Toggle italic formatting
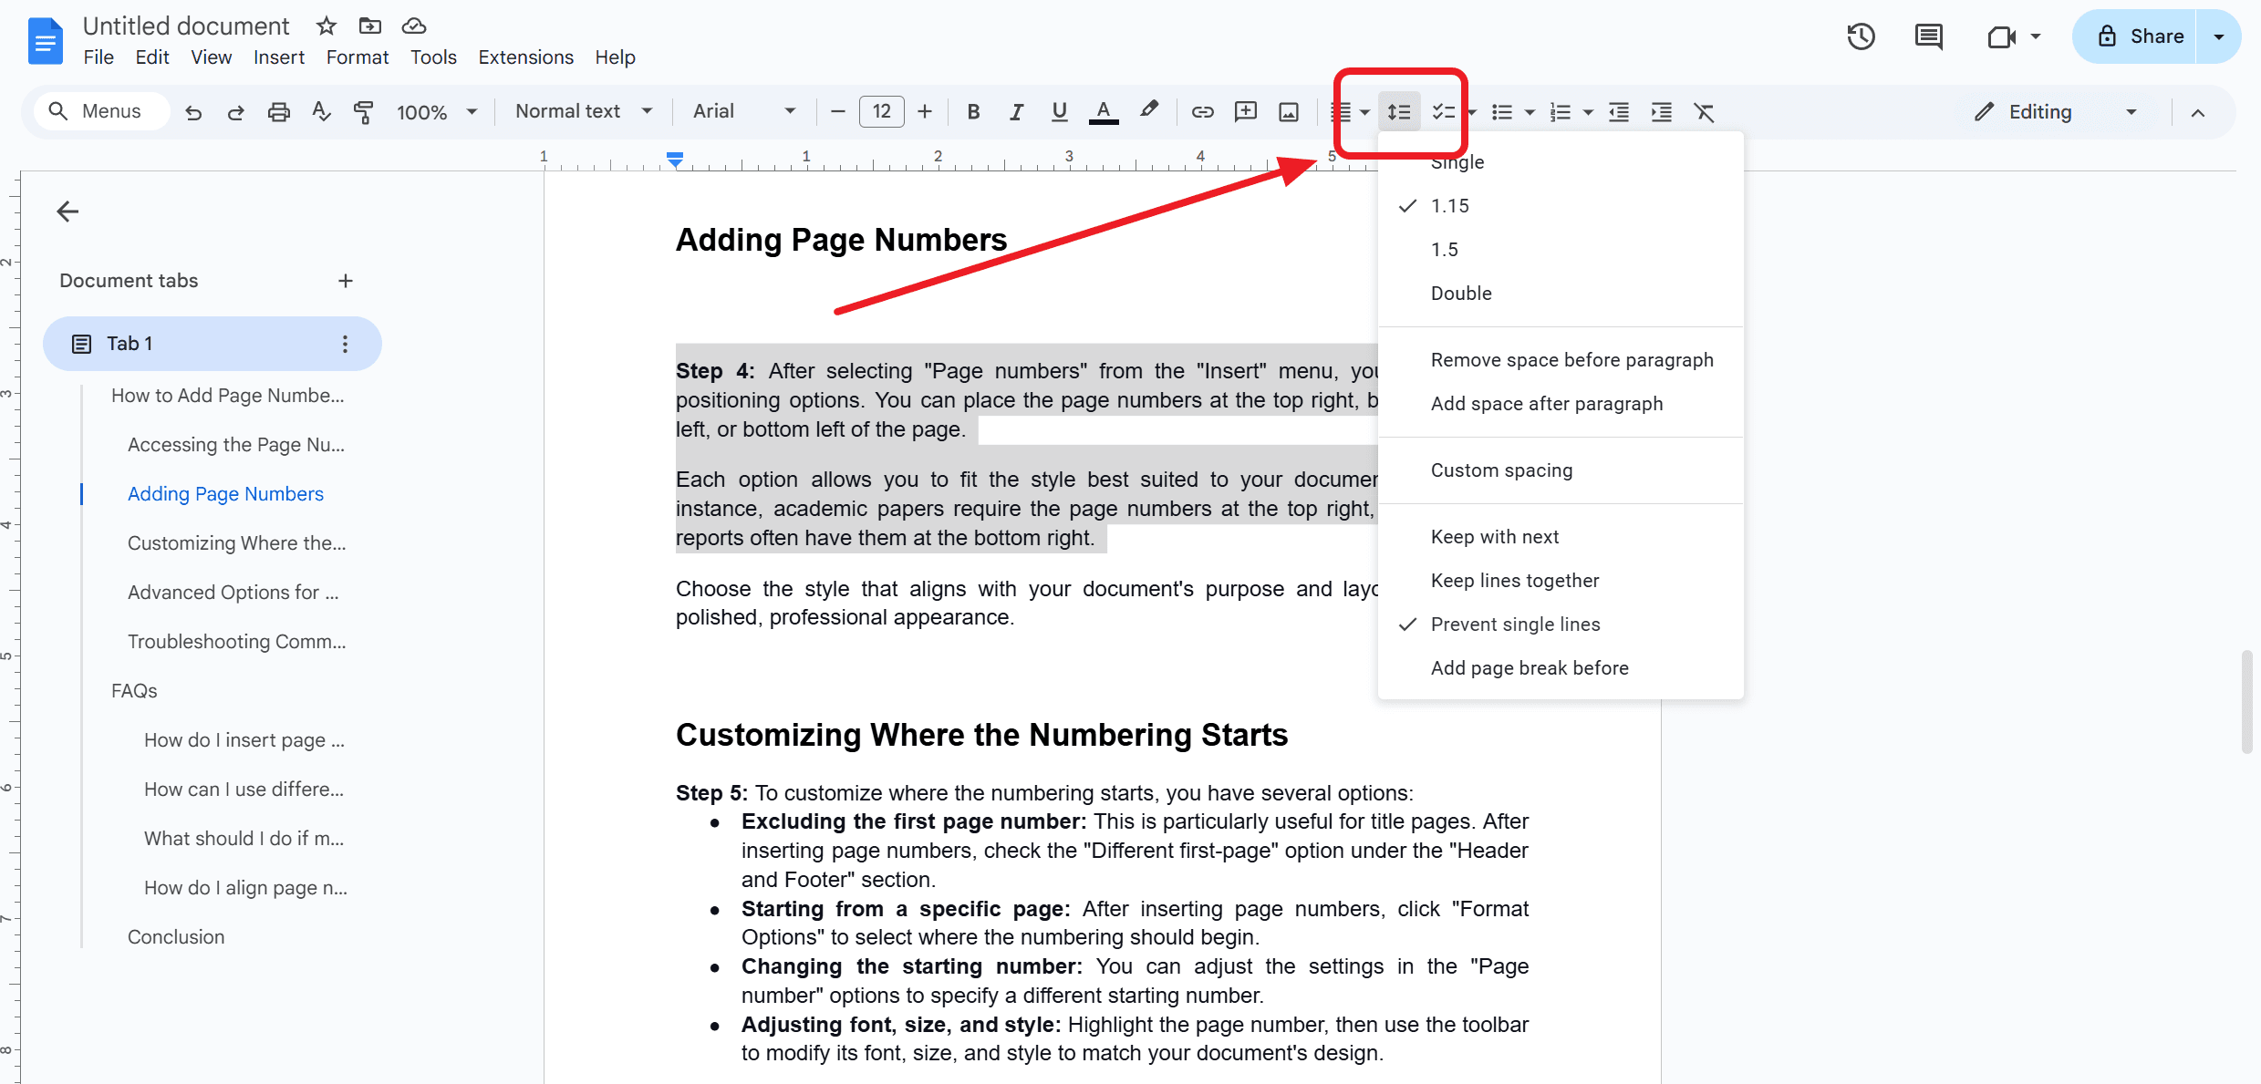 [1016, 111]
